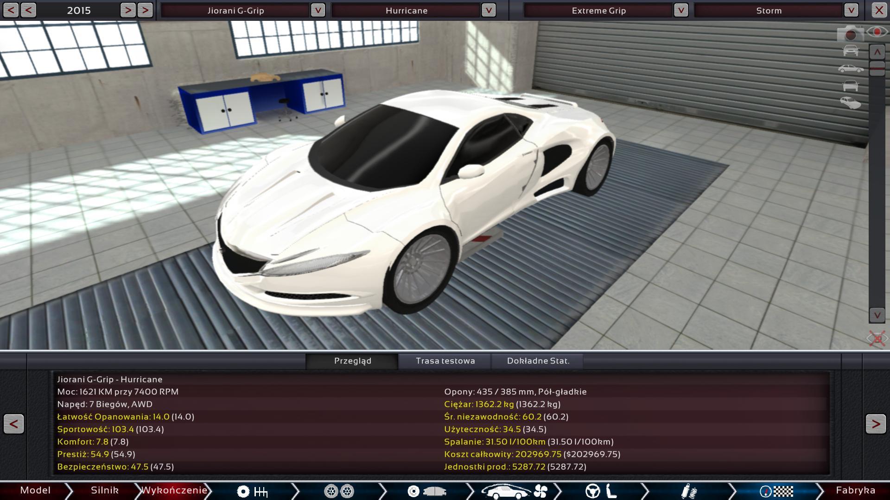Select the angled three-quarter car view icon
This screenshot has width=890, height=500.
point(851,103)
